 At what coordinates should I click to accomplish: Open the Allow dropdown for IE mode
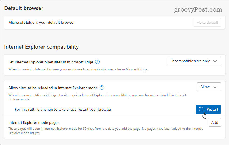tap(209, 87)
